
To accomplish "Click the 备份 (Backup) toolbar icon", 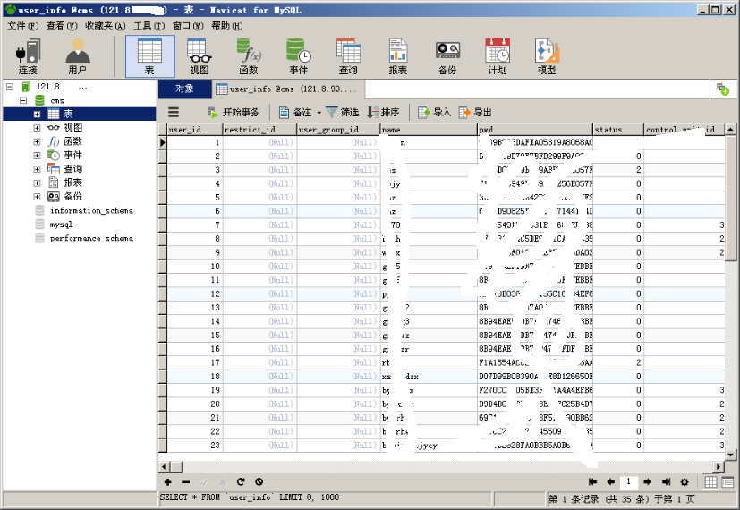I will [447, 57].
